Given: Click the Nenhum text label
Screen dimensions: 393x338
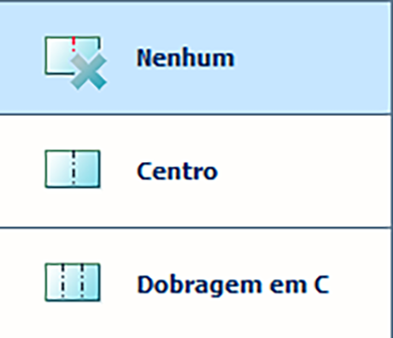Looking at the screenshot, I should click(x=186, y=58).
